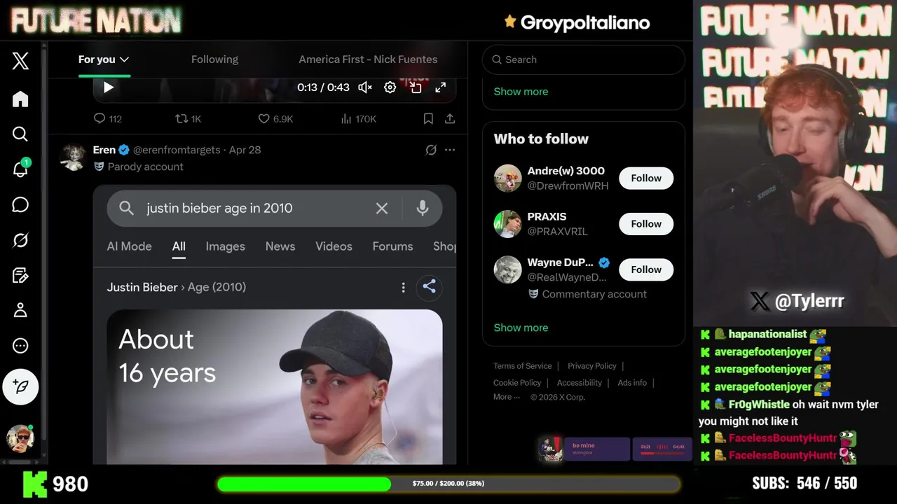The height and width of the screenshot is (504, 897).
Task: Open the Messages chat icon
Action: click(20, 204)
